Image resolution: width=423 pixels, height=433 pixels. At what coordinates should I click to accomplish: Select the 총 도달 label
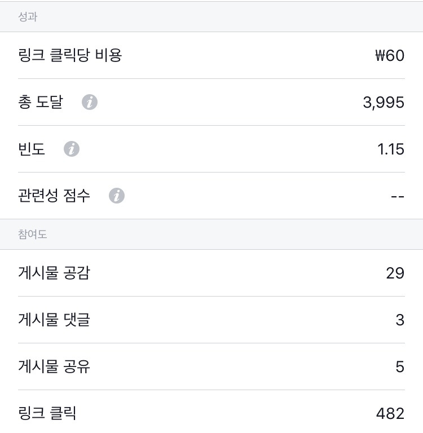click(x=41, y=102)
